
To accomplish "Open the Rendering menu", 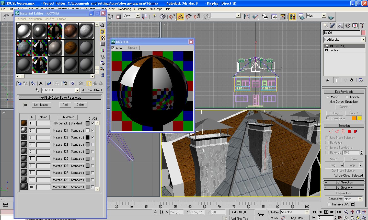I will (124, 9).
